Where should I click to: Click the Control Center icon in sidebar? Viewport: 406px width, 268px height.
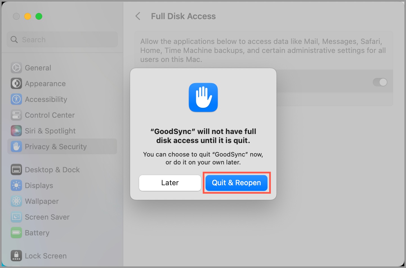[x=16, y=115]
